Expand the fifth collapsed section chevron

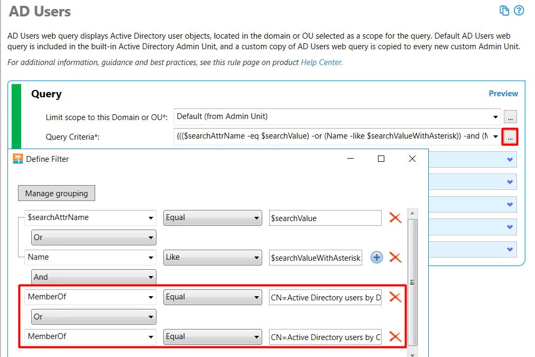[510, 250]
